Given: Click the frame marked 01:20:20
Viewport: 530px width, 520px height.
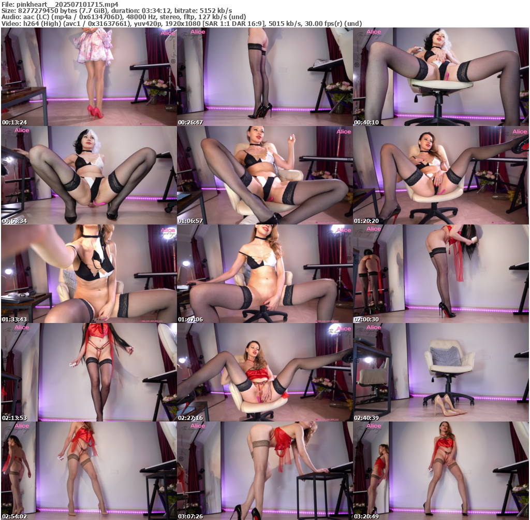Looking at the screenshot, I should coord(440,175).
